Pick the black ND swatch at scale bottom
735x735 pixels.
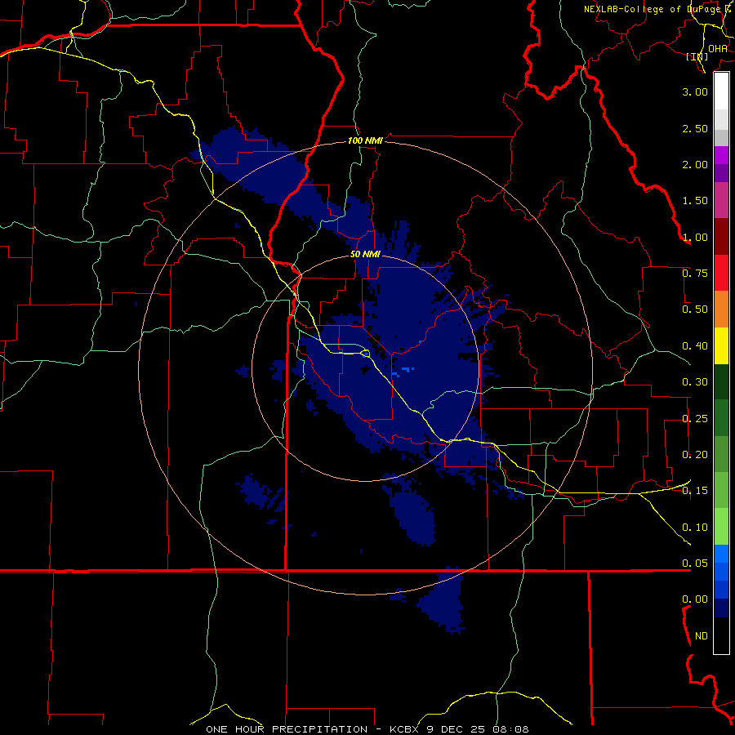[721, 635]
